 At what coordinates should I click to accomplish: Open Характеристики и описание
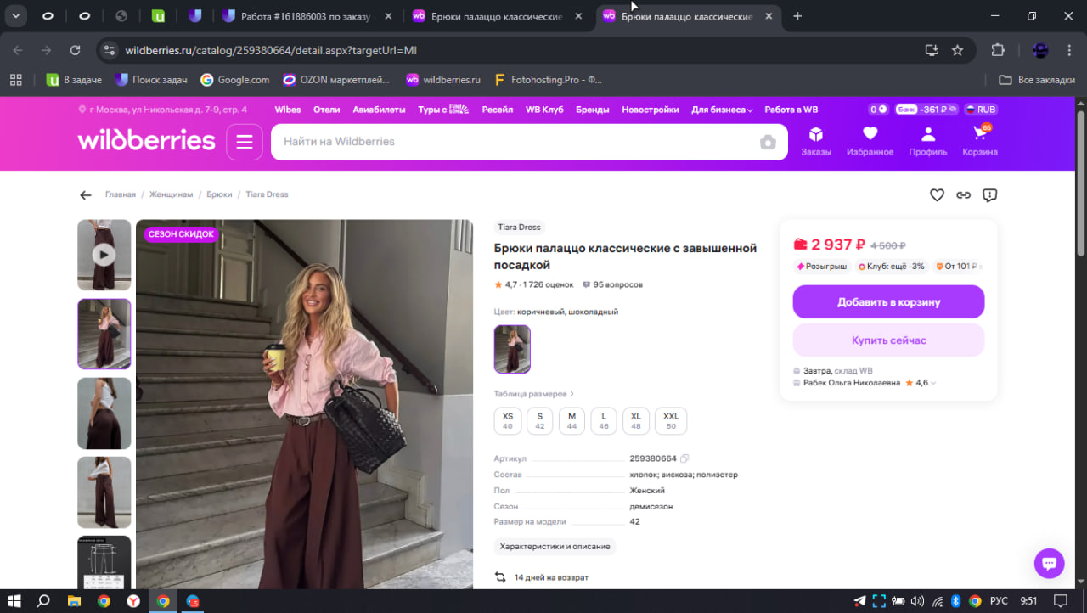[x=555, y=547]
